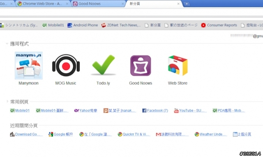Screen dimensions: 263x157
Task: Click the 近期關閉分頁 heading
Action: 24,125
